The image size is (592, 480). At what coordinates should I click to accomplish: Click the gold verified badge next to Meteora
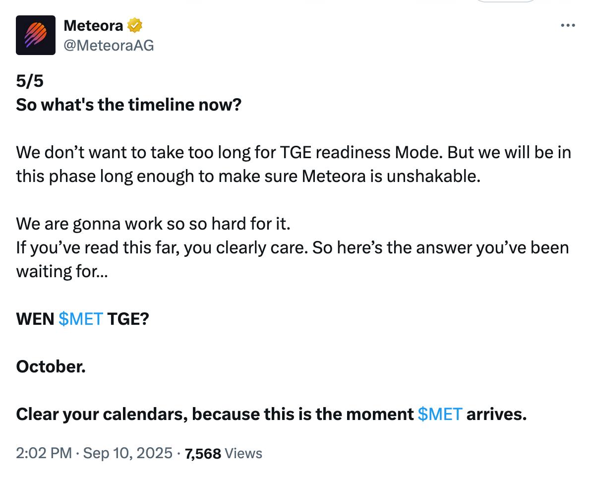[x=135, y=25]
